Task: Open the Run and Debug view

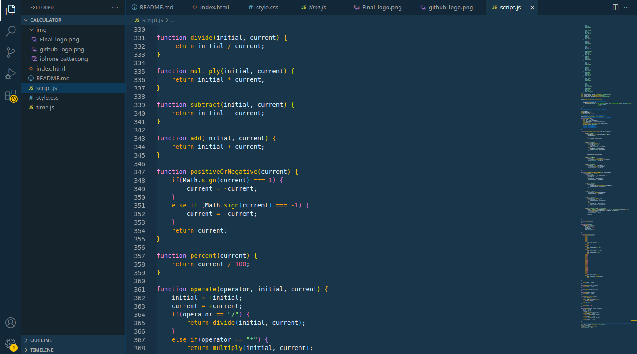Action: pos(11,74)
